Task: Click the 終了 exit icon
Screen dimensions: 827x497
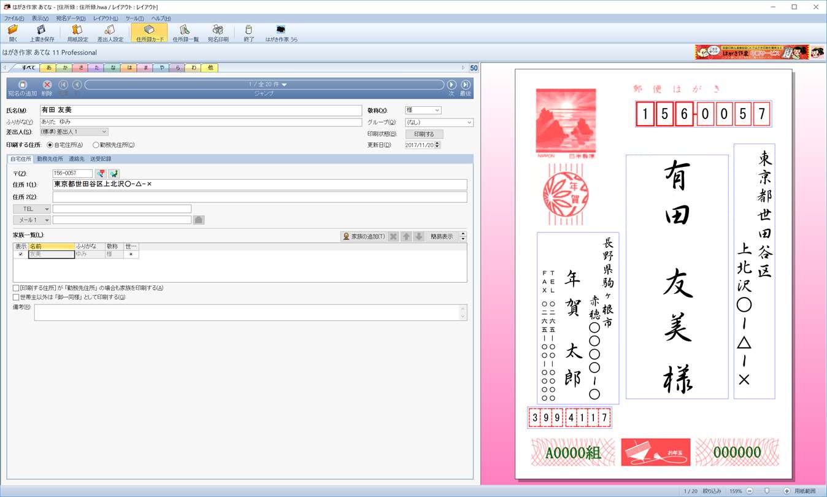Action: coord(248,33)
